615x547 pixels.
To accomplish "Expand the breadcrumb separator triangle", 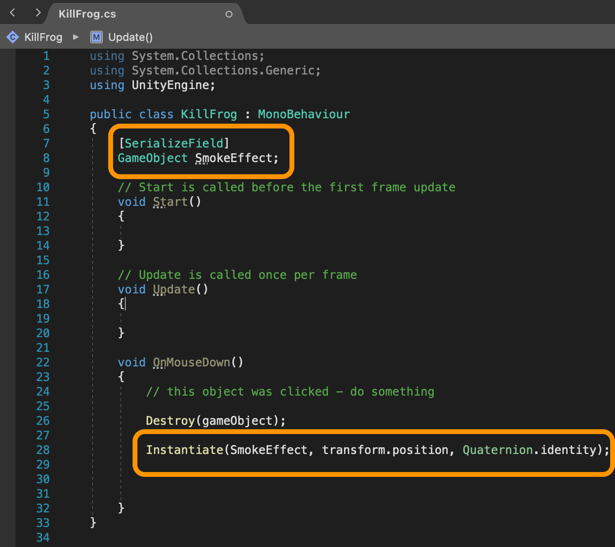I will [x=76, y=37].
